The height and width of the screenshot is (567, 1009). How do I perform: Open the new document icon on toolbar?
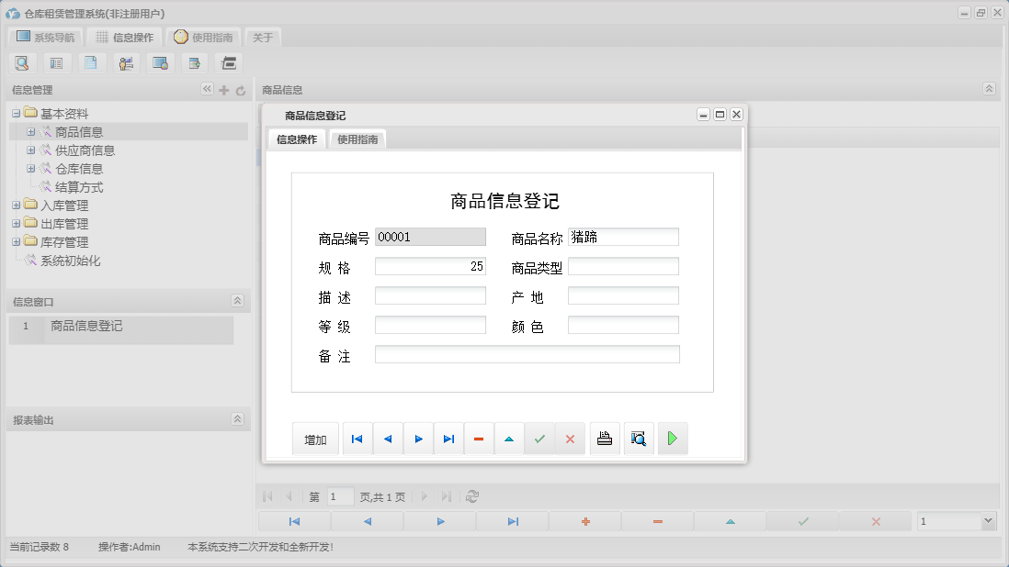pos(92,62)
